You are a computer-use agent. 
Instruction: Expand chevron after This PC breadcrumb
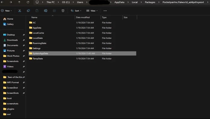click(x=58, y=2)
